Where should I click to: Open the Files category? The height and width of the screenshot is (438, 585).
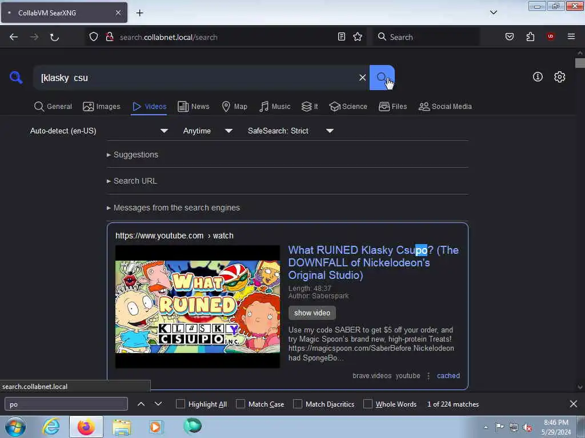[x=392, y=107]
